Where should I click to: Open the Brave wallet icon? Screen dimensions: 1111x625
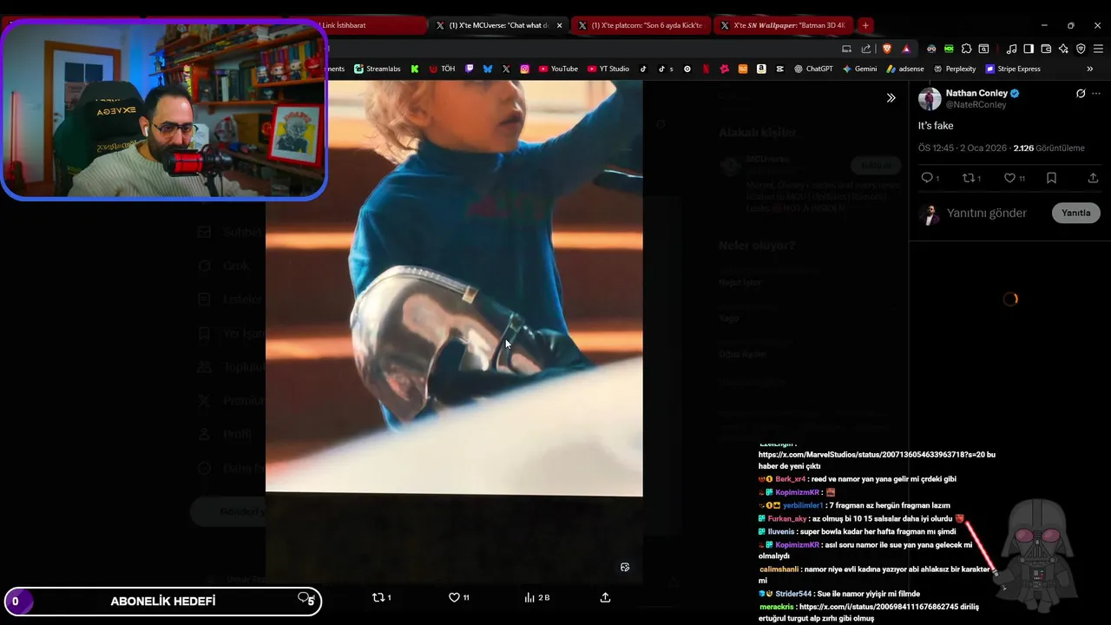[1046, 49]
